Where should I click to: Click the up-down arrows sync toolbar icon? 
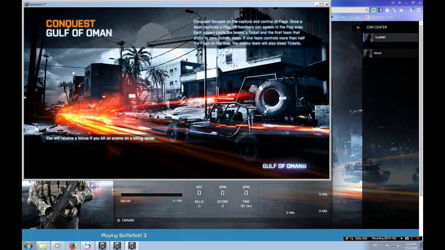pos(394,10)
